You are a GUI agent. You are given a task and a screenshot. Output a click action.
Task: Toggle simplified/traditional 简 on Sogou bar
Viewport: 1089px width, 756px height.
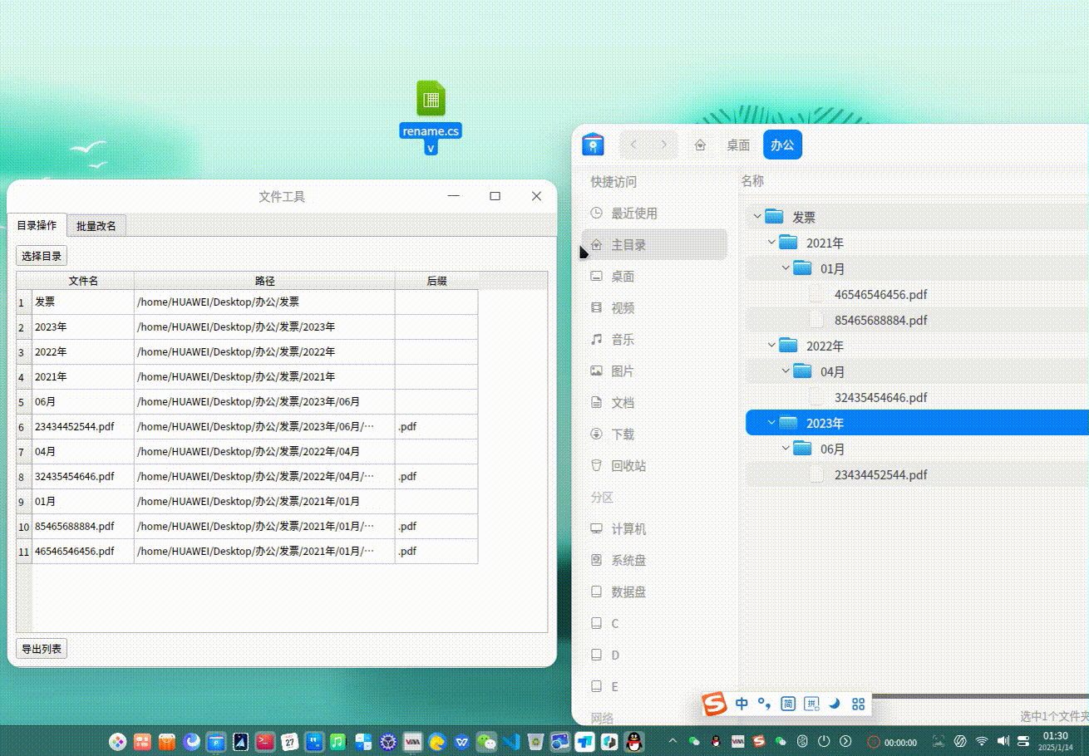788,704
